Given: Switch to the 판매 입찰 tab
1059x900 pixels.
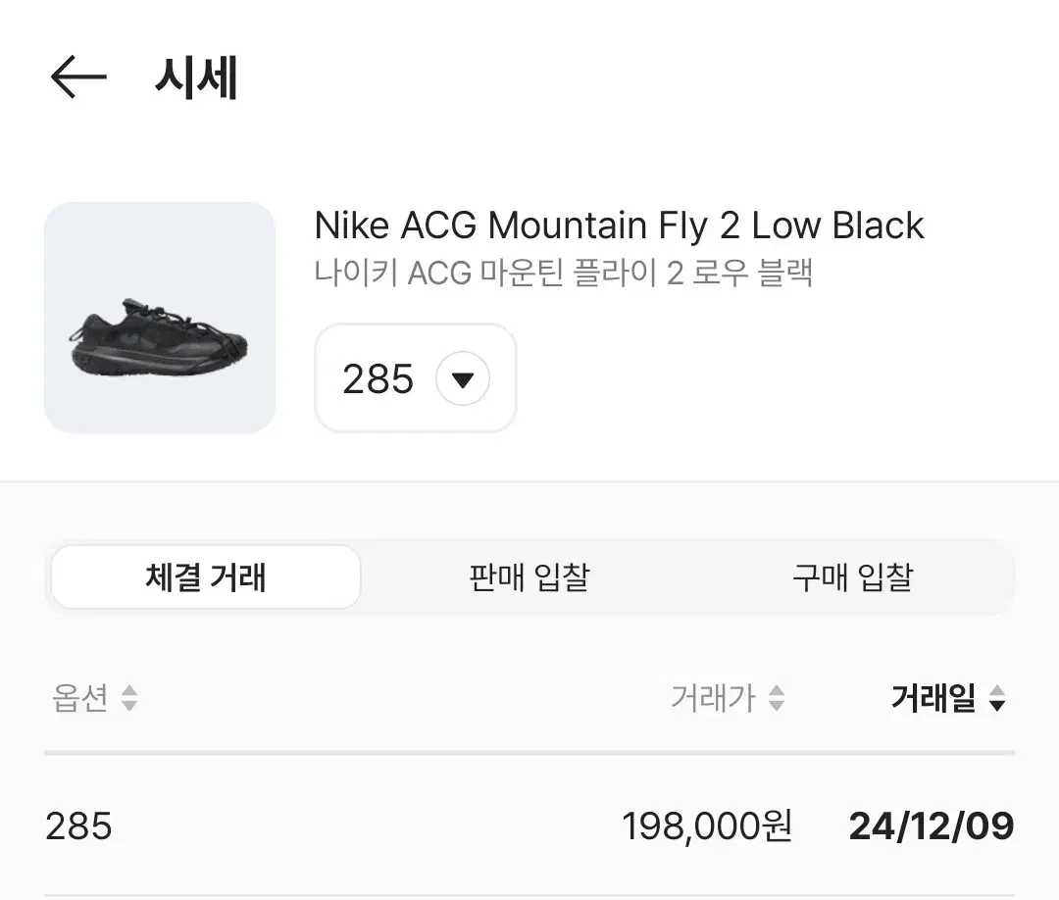Looking at the screenshot, I should (x=529, y=577).
